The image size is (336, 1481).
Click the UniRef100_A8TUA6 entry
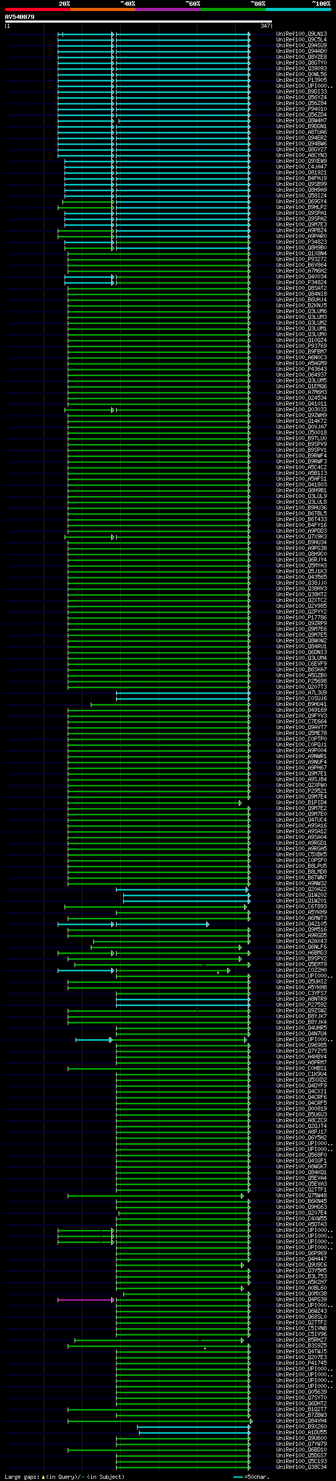(301, 132)
